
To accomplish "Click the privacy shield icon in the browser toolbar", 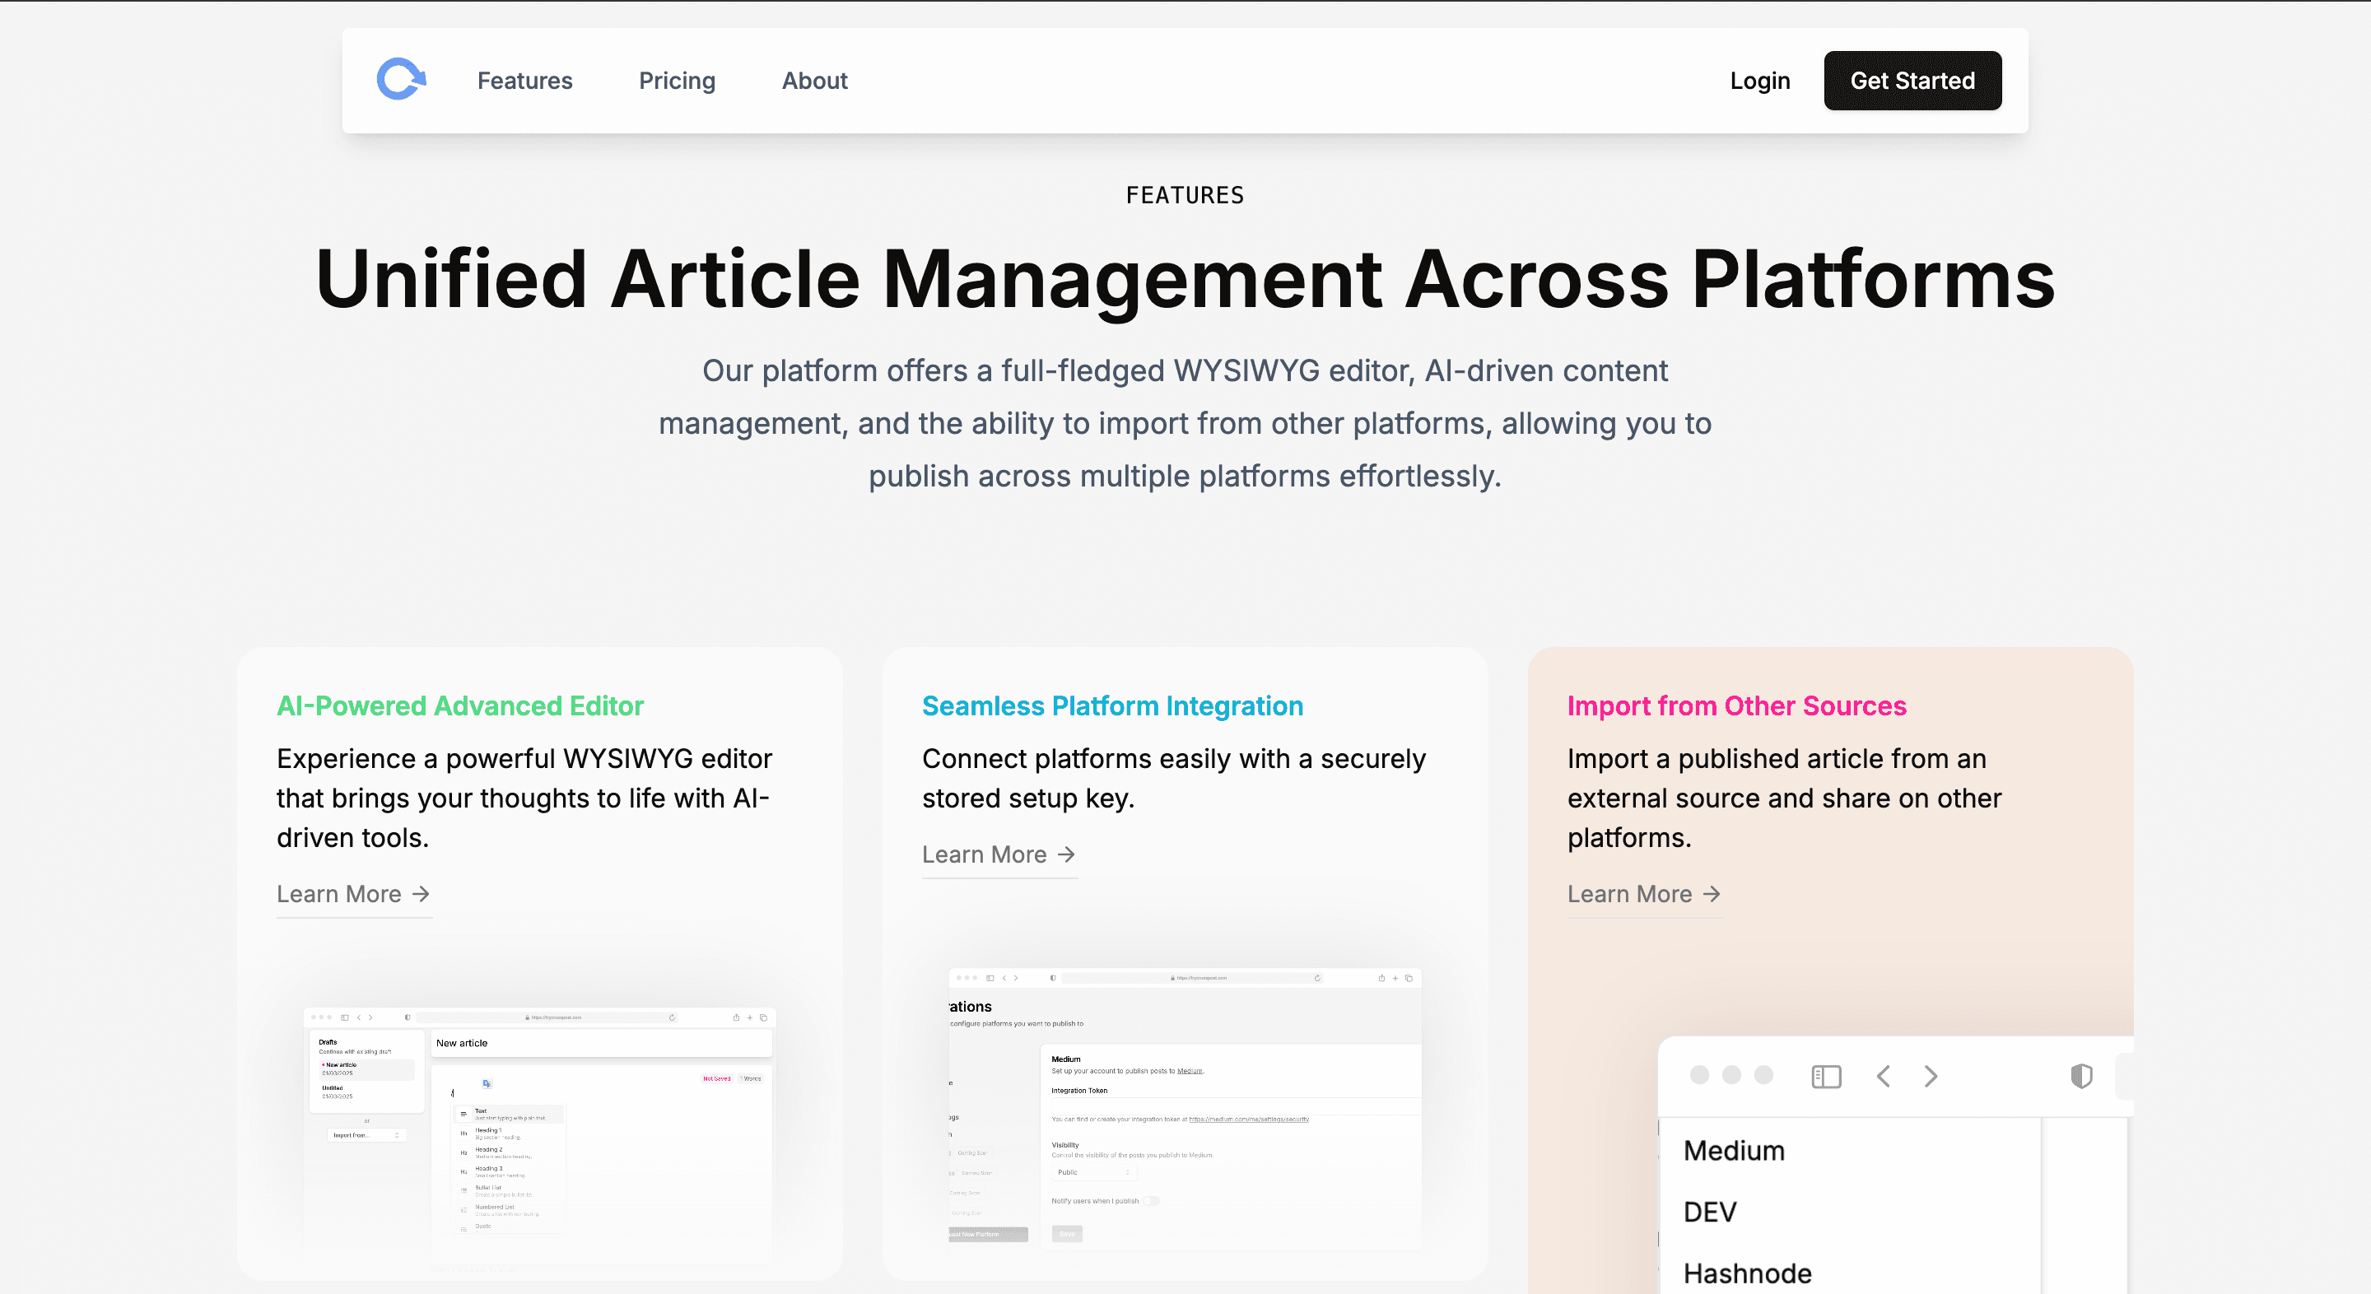I will tap(408, 1018).
